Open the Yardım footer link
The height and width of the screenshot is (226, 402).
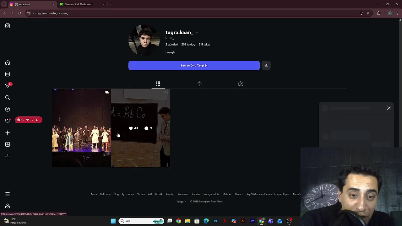pos(141,194)
